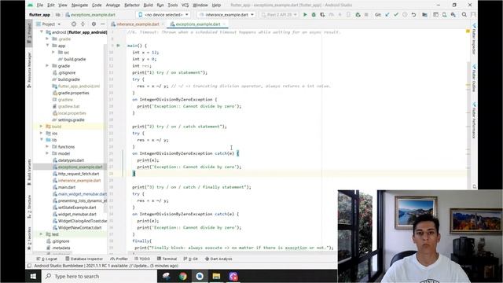This screenshot has width=503, height=283.
Task: Open the Terminal tool window
Action: [x=167, y=259]
